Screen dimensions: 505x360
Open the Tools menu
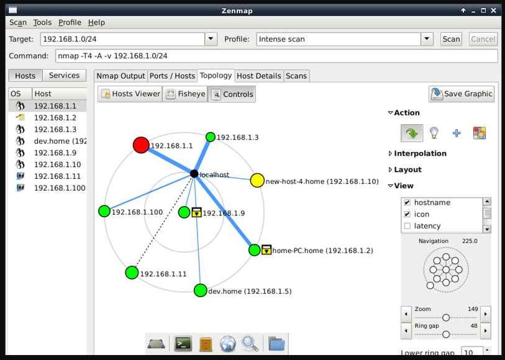pyautogui.click(x=42, y=22)
